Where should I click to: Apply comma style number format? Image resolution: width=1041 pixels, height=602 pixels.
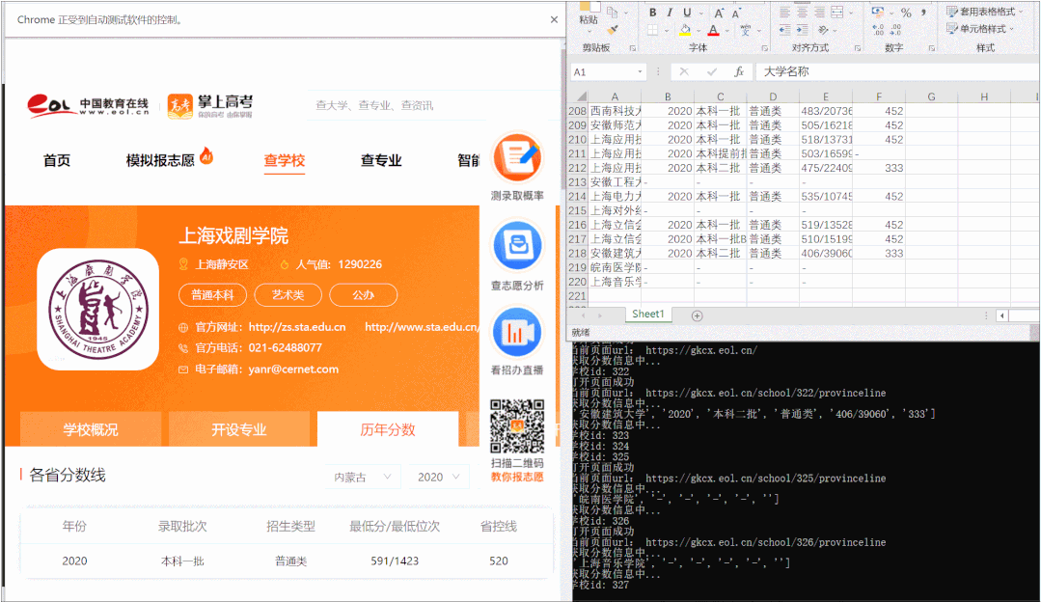(x=923, y=13)
